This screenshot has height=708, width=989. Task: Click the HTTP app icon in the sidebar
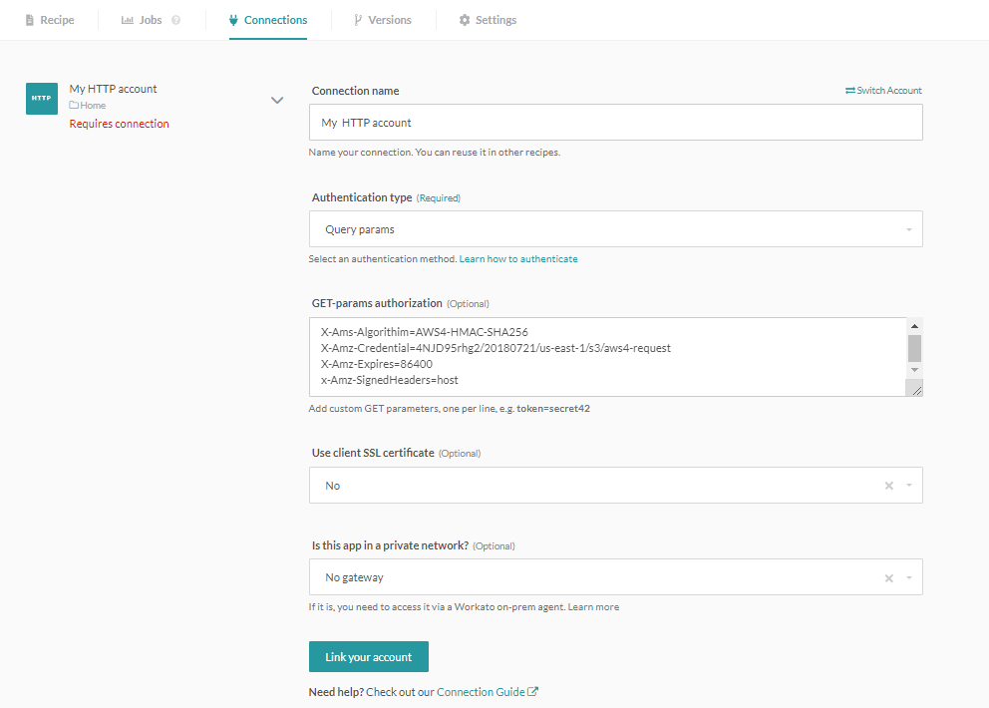coord(41,99)
